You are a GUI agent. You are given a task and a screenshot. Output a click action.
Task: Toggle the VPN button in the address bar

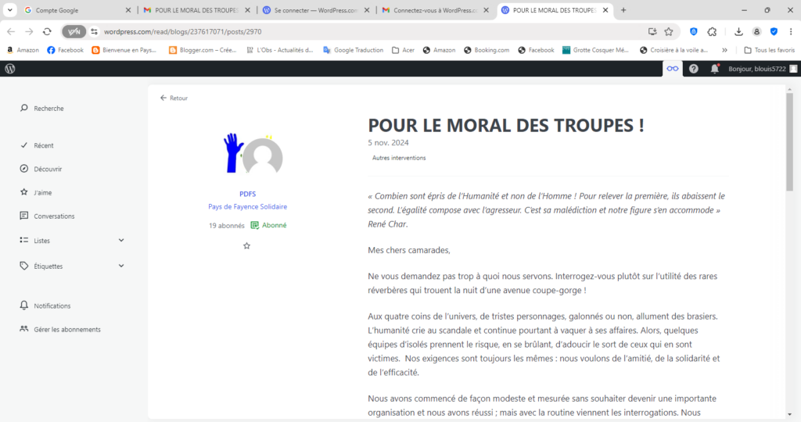(x=74, y=31)
